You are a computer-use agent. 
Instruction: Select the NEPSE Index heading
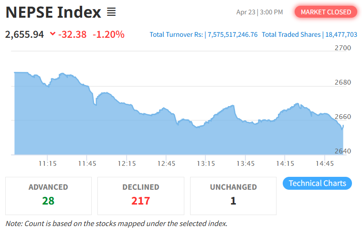coord(53,12)
